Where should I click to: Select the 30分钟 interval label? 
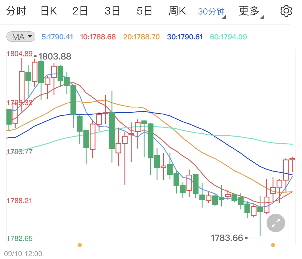[x=211, y=11]
